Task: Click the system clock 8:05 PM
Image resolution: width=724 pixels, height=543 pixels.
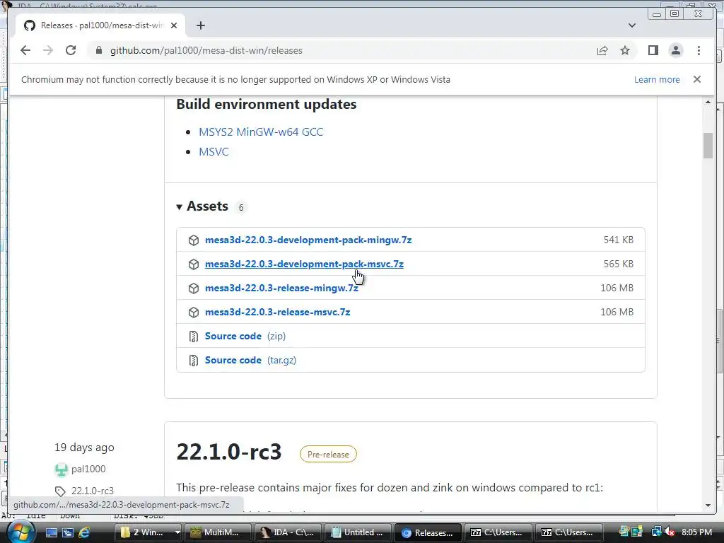Action: (x=696, y=532)
